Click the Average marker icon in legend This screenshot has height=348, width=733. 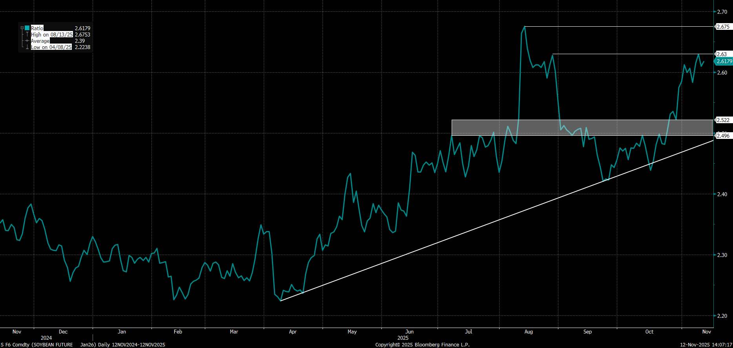pyautogui.click(x=27, y=41)
